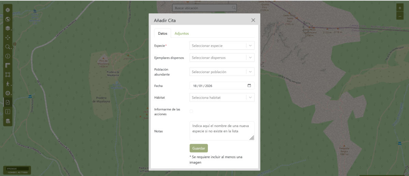This screenshot has width=409, height=176.
Task: Click the locate/GPS target icon in sidebar
Action: [x=8, y=10]
